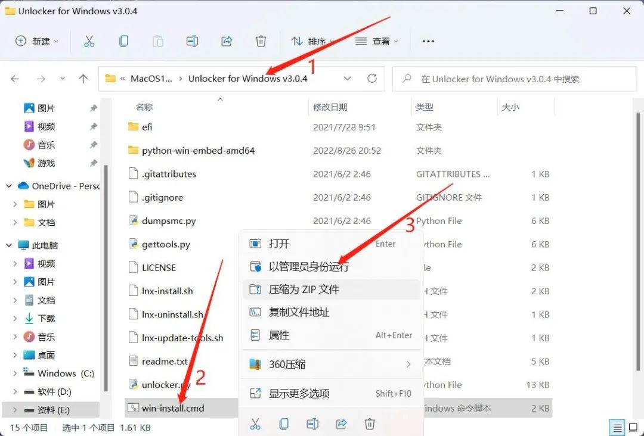Select the lnx-uninstall.sh file
644x436 pixels.
(166, 314)
